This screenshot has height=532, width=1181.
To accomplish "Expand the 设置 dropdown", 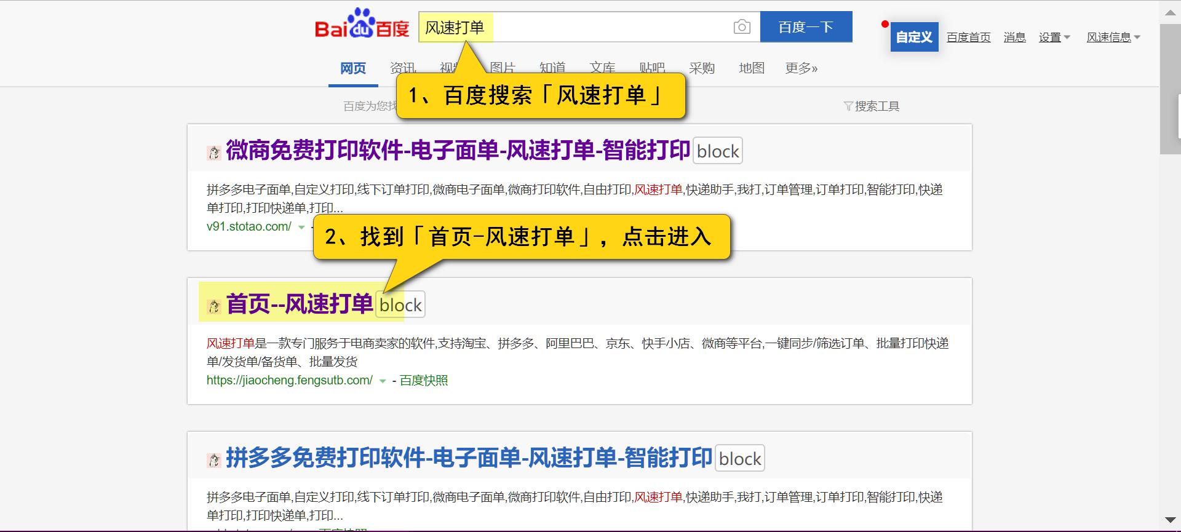I will [1054, 38].
